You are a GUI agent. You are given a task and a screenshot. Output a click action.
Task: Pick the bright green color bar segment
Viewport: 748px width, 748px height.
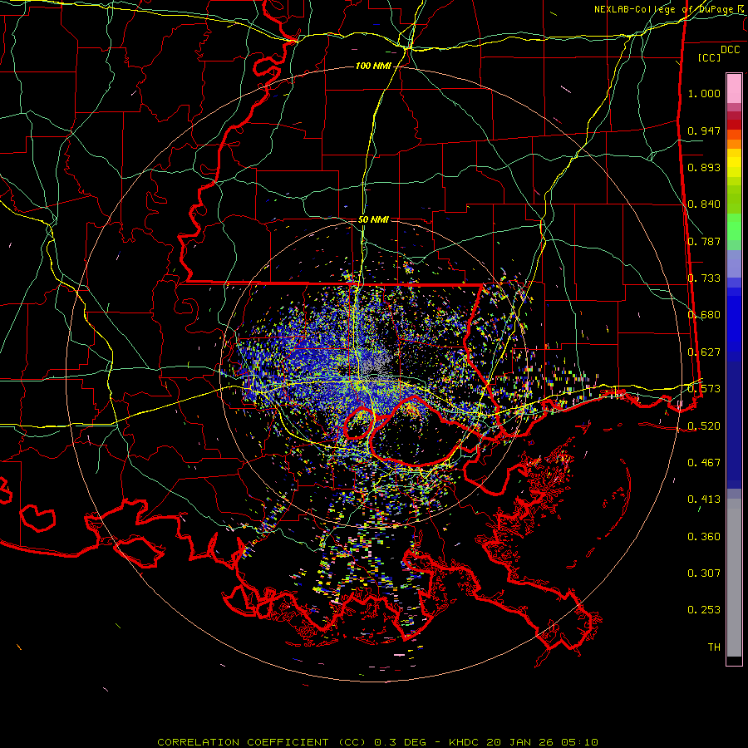[734, 227]
